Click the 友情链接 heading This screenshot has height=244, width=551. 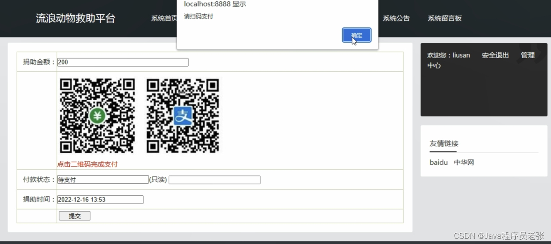[x=444, y=144]
